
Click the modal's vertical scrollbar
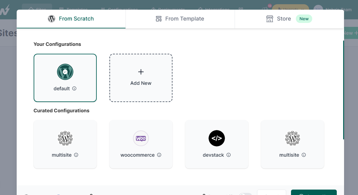click(343, 90)
